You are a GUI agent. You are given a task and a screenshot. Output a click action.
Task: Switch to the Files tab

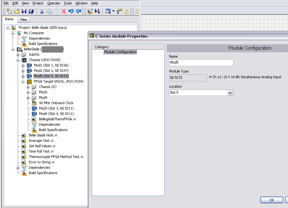23,20
